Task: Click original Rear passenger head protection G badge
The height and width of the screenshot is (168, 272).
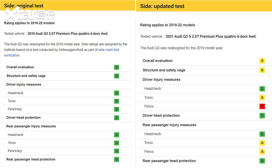Action: pyautogui.click(x=117, y=159)
